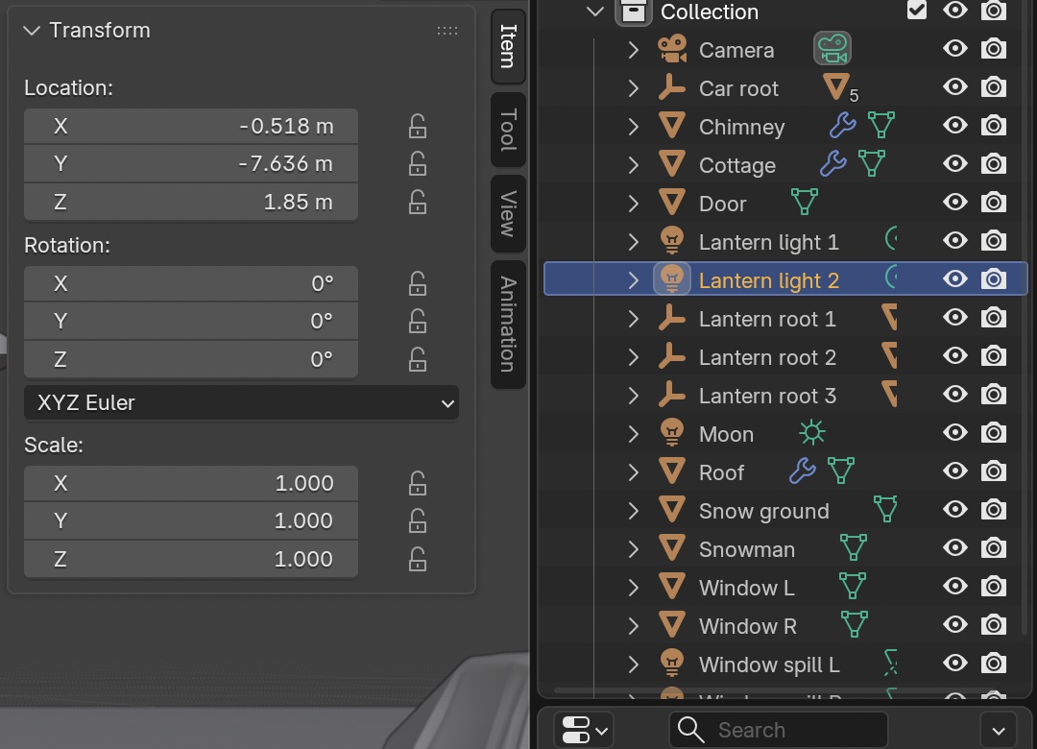
Task: Click the Car root children count icon
Action: (840, 88)
